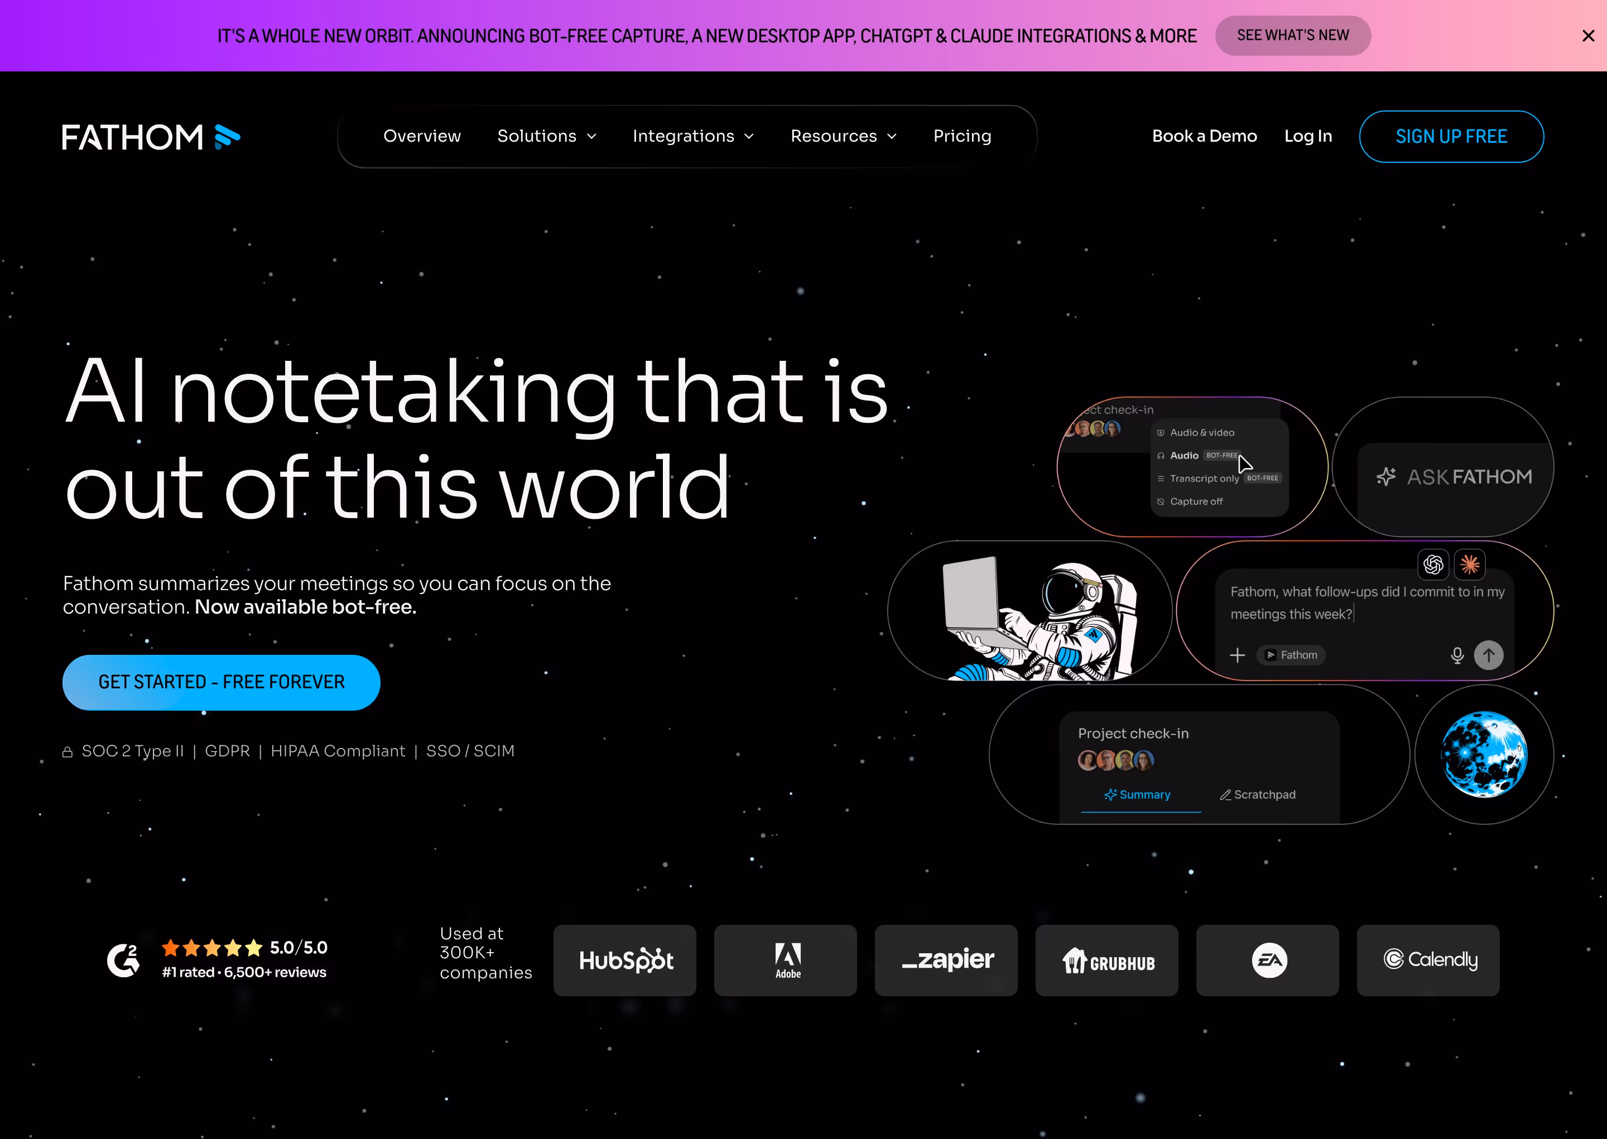Click the Fathom chip in prompt box
This screenshot has height=1139, width=1607.
(1291, 655)
